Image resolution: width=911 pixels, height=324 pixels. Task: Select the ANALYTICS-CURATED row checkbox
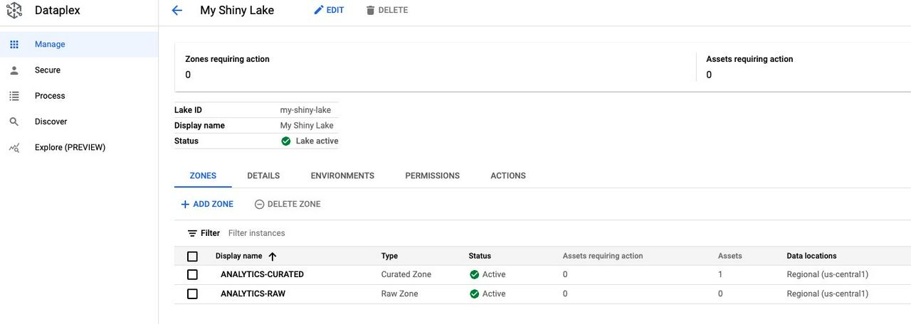click(x=192, y=274)
